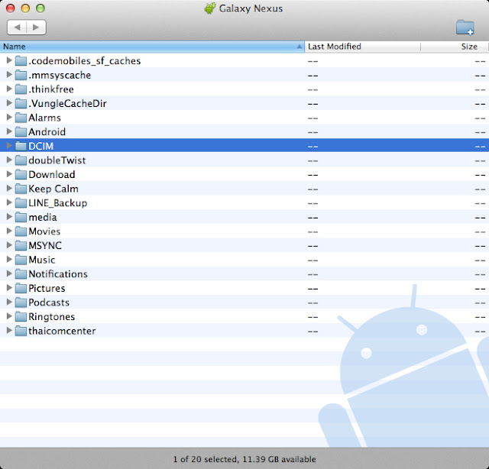The height and width of the screenshot is (469, 489).
Task: Sort by the Name column header
Action: 152,47
